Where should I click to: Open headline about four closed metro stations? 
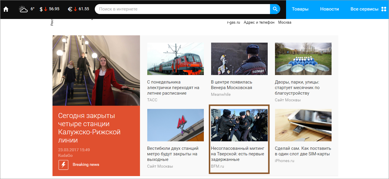tap(89, 128)
